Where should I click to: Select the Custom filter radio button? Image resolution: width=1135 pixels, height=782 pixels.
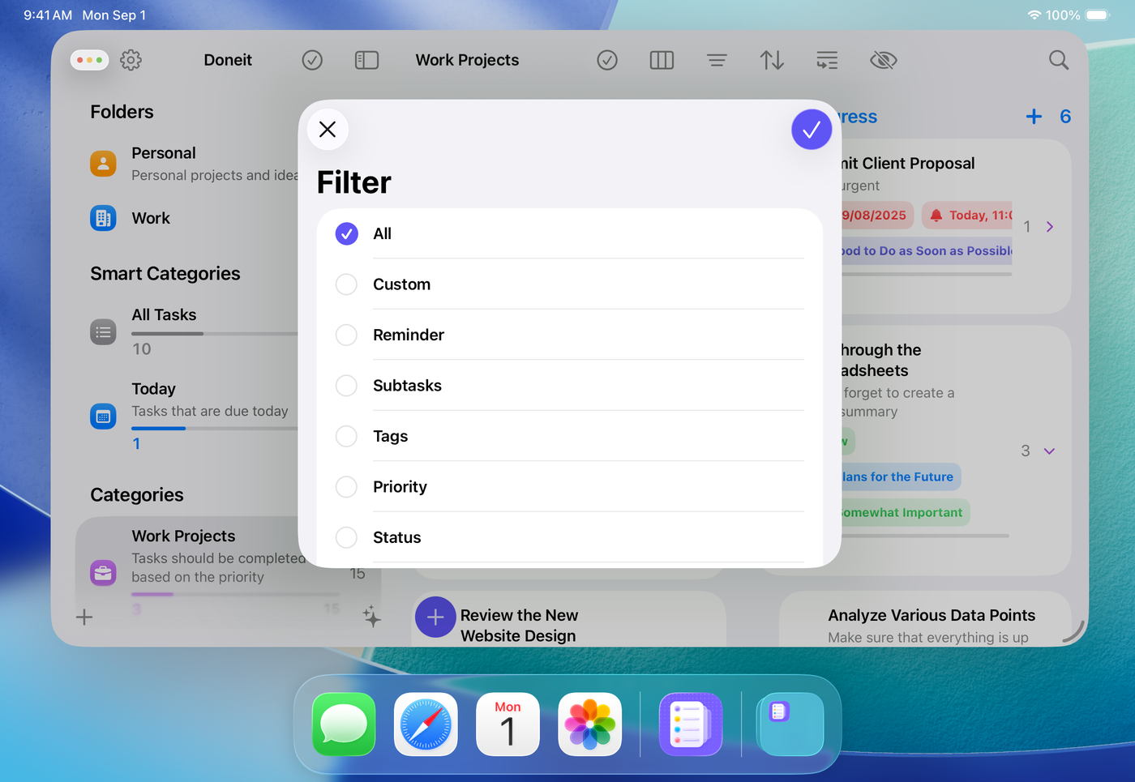346,284
